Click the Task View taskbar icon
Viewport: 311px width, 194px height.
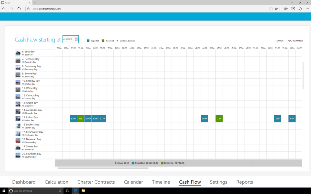click(x=67, y=191)
